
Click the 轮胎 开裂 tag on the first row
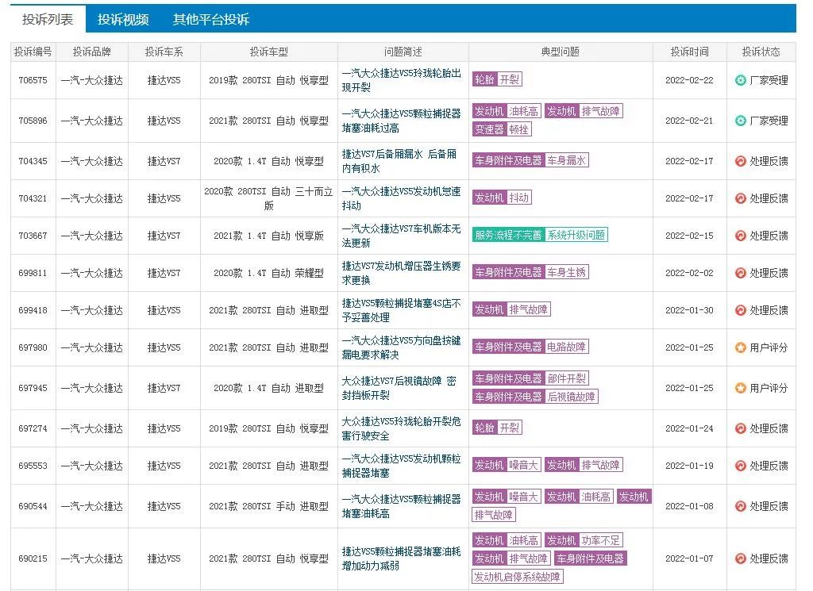497,79
